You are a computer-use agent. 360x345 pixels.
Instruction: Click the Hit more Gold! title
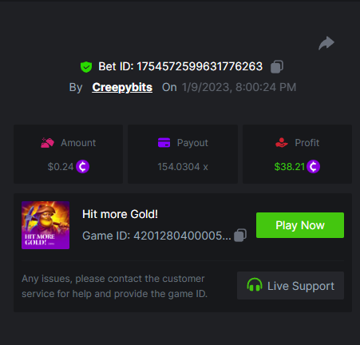pyautogui.click(x=120, y=214)
